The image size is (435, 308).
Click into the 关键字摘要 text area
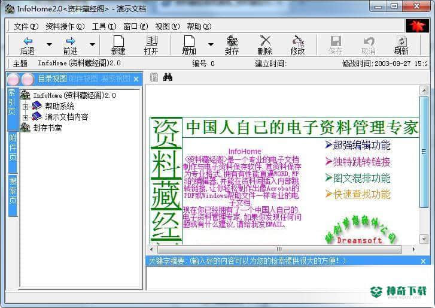pos(288,278)
